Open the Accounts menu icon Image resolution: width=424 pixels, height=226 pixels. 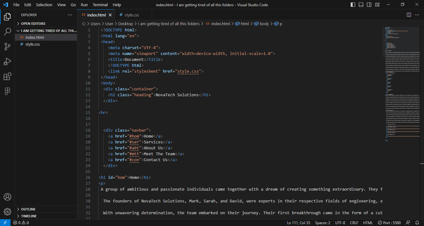point(7,197)
